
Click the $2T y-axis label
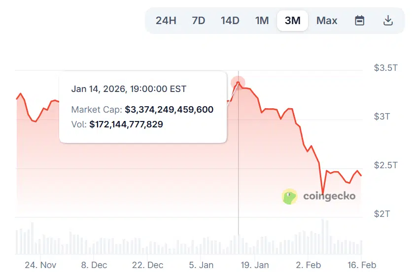tap(382, 214)
